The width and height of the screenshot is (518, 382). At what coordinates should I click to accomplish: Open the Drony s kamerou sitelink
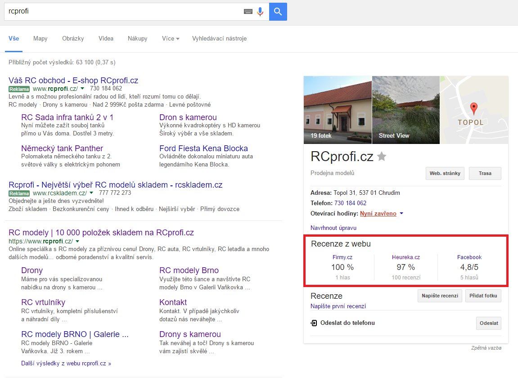point(190,334)
